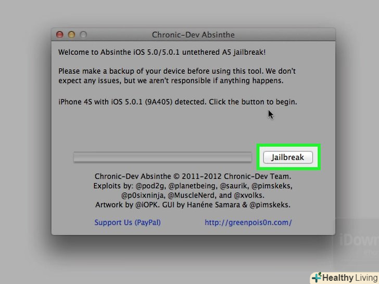Click the Jailbreak button
379x284 pixels.
pos(287,157)
